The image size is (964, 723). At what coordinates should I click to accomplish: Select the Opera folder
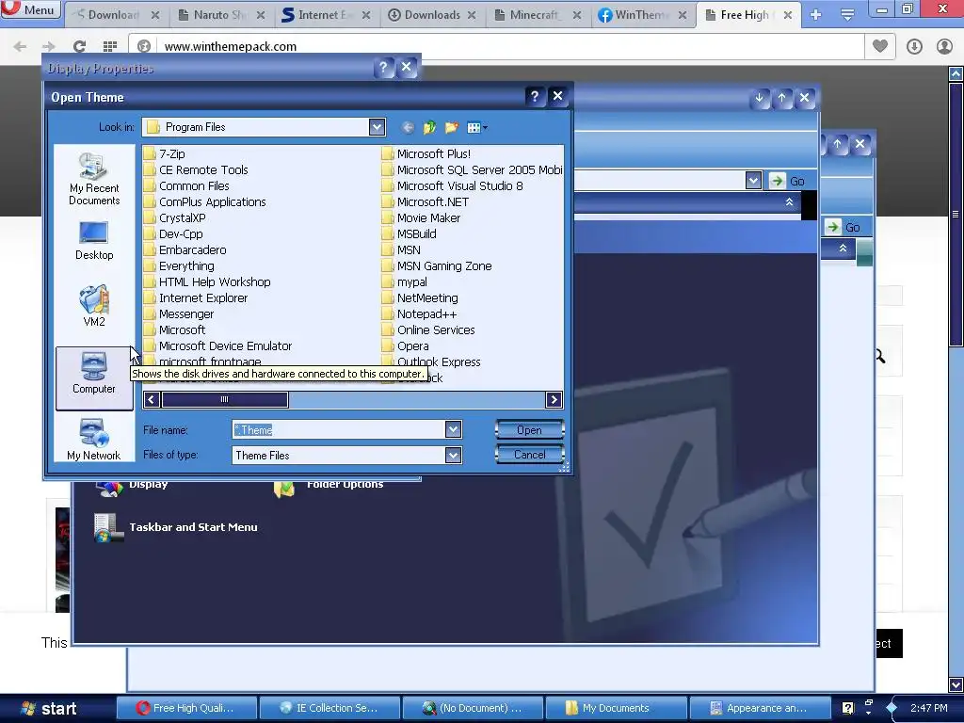[x=406, y=345]
